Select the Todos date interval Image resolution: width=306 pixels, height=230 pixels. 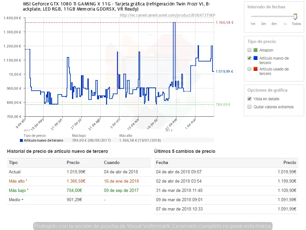(x=296, y=24)
